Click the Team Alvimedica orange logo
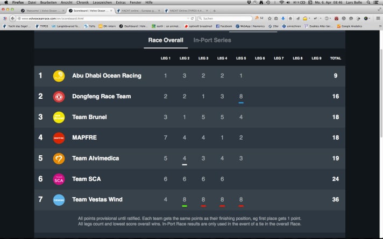This screenshot has height=239, width=383. (59, 158)
